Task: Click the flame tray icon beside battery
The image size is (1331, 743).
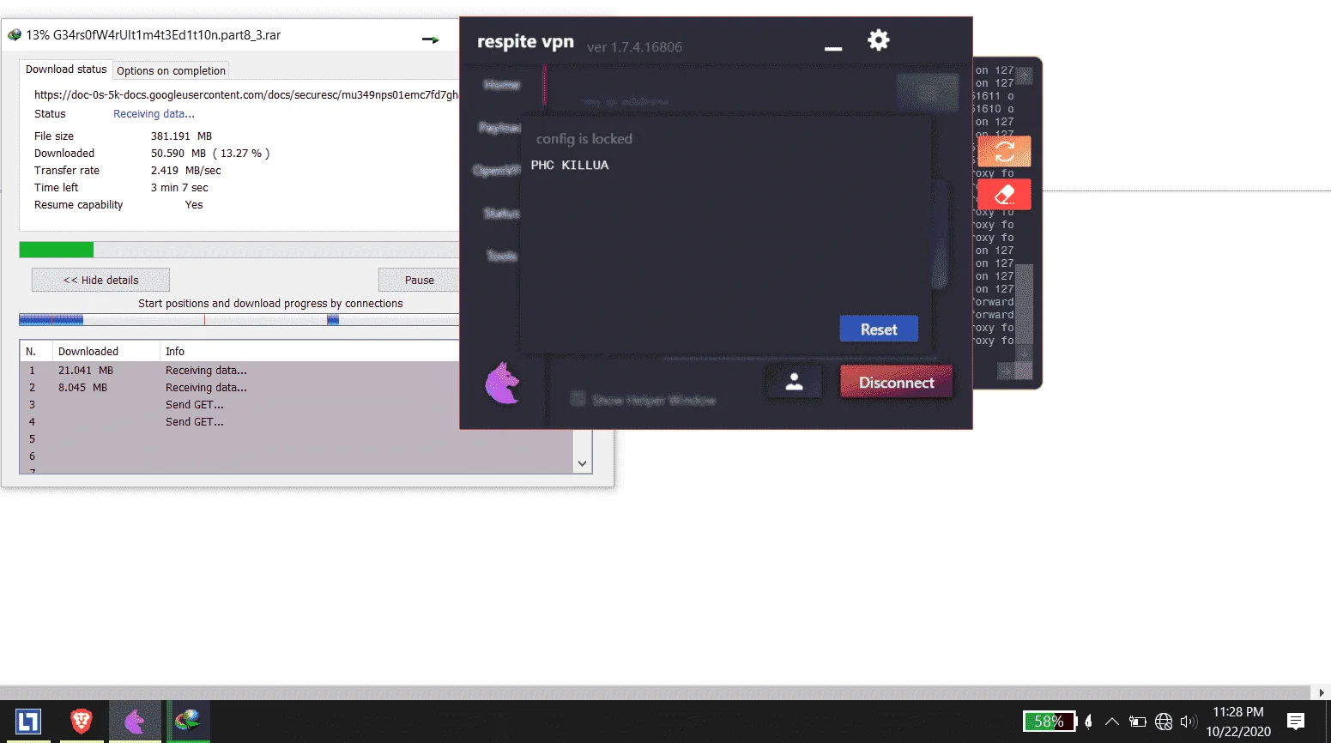Action: [1088, 722]
